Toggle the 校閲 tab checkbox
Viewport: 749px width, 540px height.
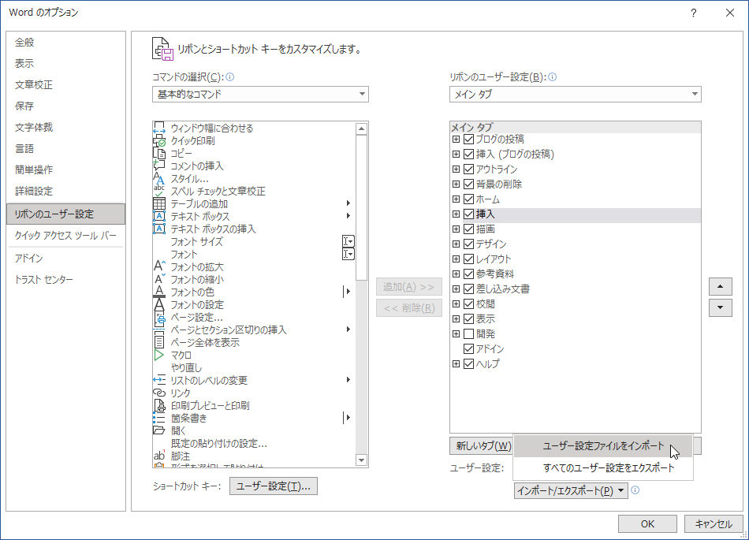point(468,304)
